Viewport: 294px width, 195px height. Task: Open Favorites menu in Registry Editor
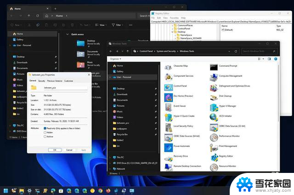click(174, 18)
